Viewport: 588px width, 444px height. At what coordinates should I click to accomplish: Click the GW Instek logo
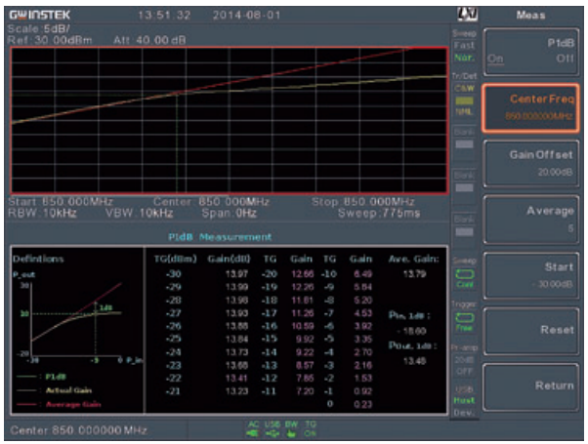(39, 15)
